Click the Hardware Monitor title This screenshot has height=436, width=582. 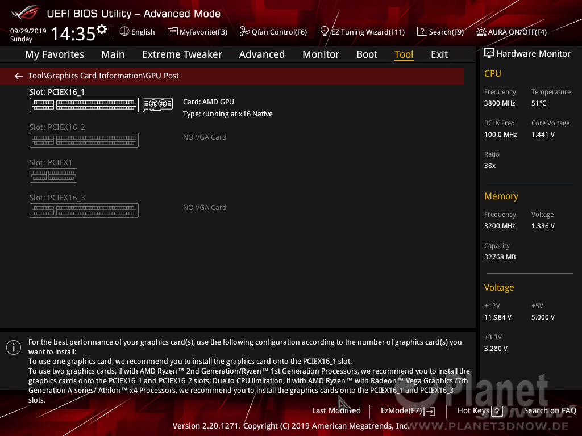pyautogui.click(x=533, y=54)
